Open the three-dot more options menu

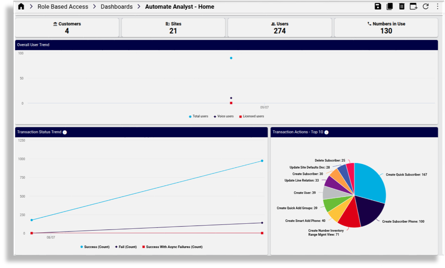click(x=437, y=6)
